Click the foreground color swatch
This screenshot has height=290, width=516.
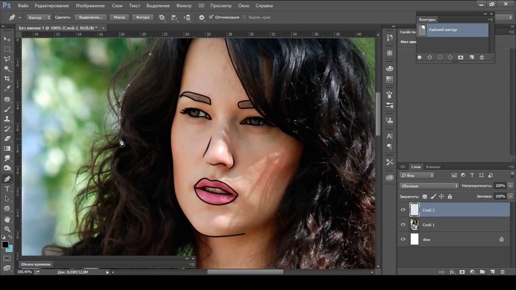coord(5,245)
